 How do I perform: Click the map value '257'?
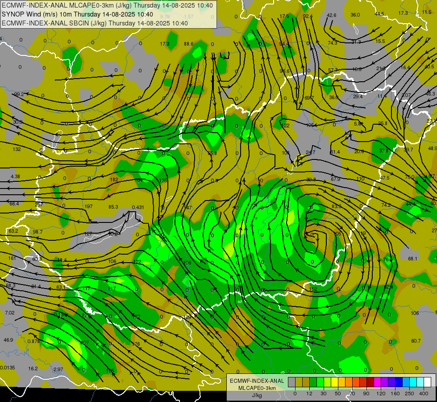39,205
